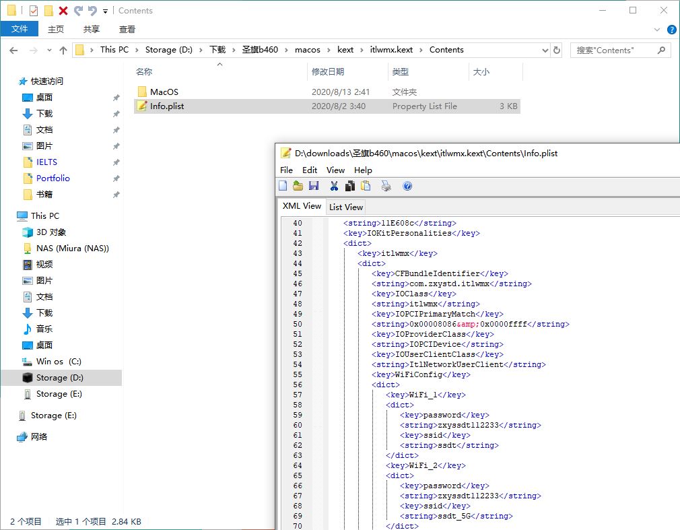Refresh the current folder view
Viewport: 680px width, 530px height.
[557, 50]
